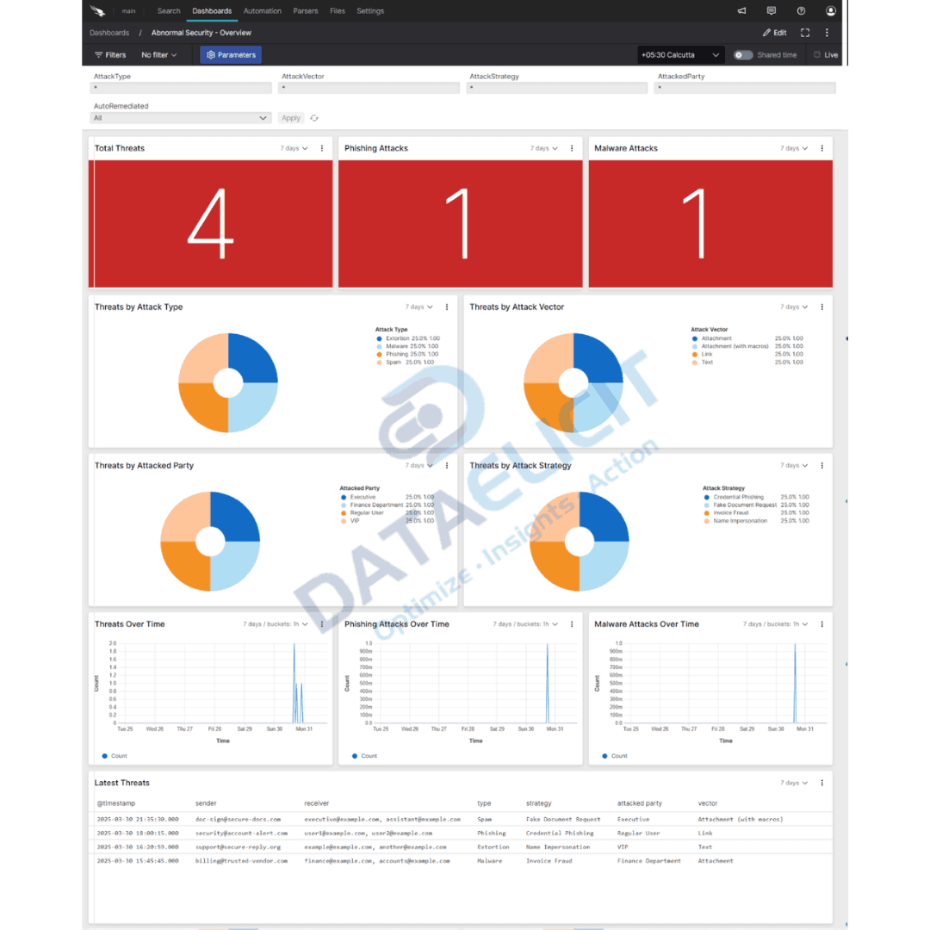This screenshot has height=930, width=930.
Task: Refresh using the reload icon beside Apply
Action: 313,118
